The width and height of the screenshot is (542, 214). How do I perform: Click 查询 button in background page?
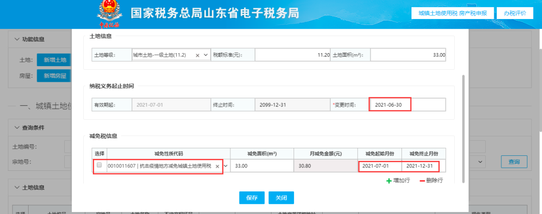pos(514,161)
